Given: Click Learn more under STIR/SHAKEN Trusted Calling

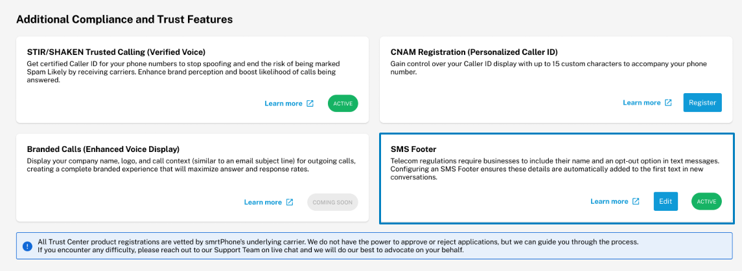Looking at the screenshot, I should [x=283, y=103].
